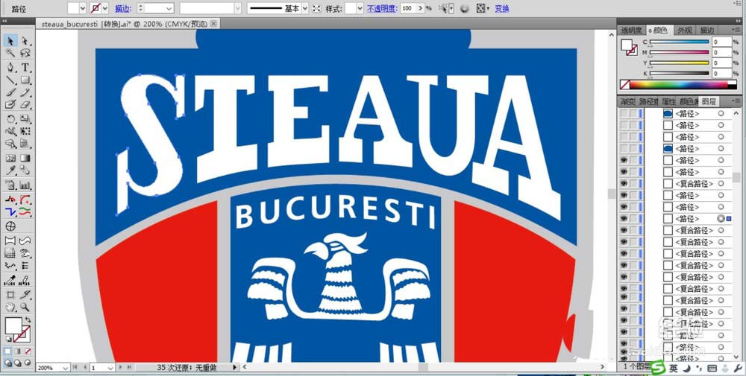Click the 描边 link in control bar
Image resolution: width=746 pixels, height=376 pixels.
click(123, 8)
